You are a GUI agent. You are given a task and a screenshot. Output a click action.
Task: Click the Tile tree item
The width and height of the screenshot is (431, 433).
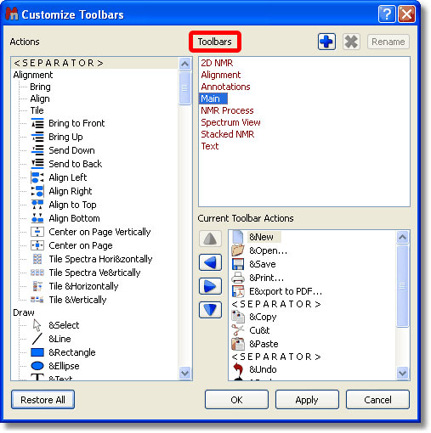[37, 110]
